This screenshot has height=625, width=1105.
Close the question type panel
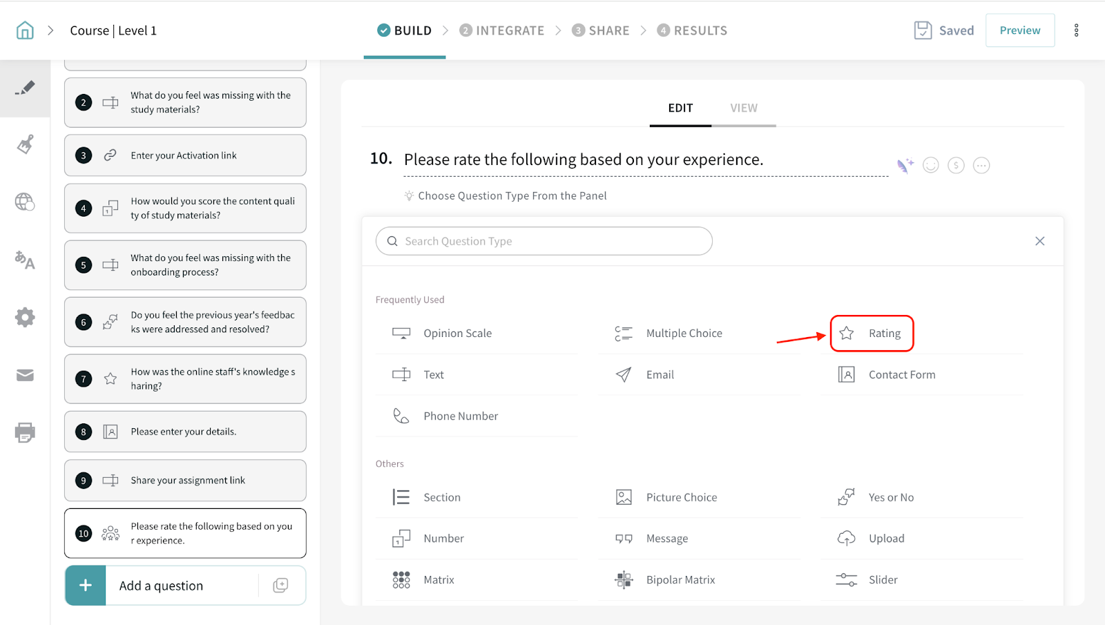1039,241
